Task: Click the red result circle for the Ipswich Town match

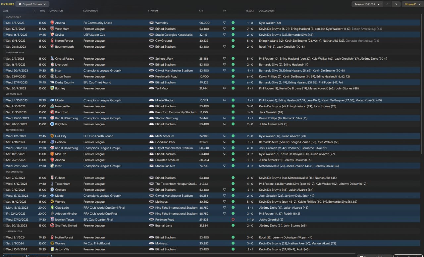Action: (x=233, y=220)
